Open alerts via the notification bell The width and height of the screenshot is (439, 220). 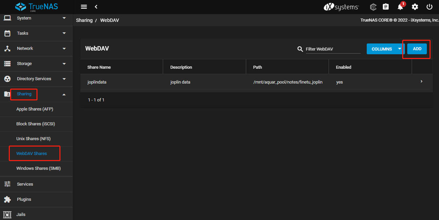point(400,7)
